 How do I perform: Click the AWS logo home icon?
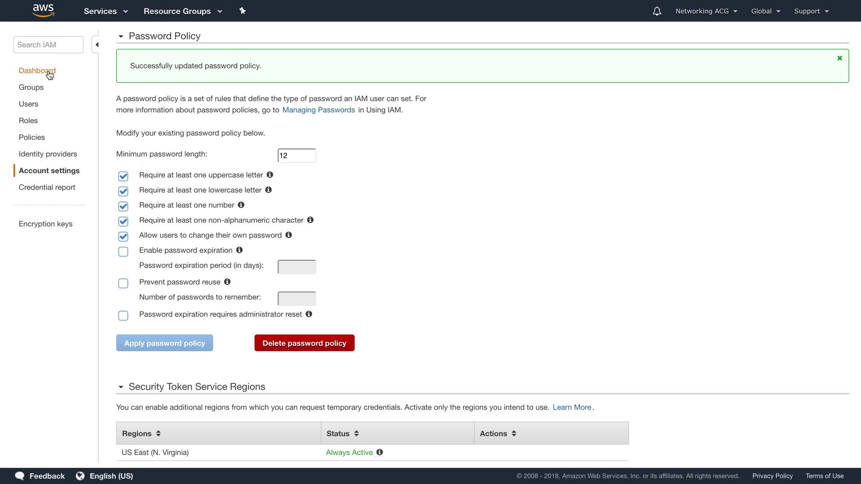[43, 10]
